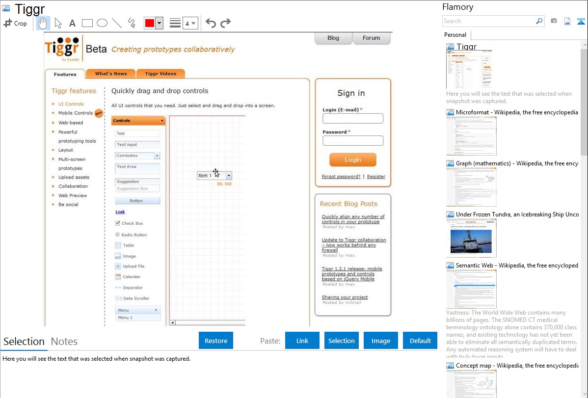The width and height of the screenshot is (588, 398).
Task: Click the red color swatch
Action: [150, 23]
